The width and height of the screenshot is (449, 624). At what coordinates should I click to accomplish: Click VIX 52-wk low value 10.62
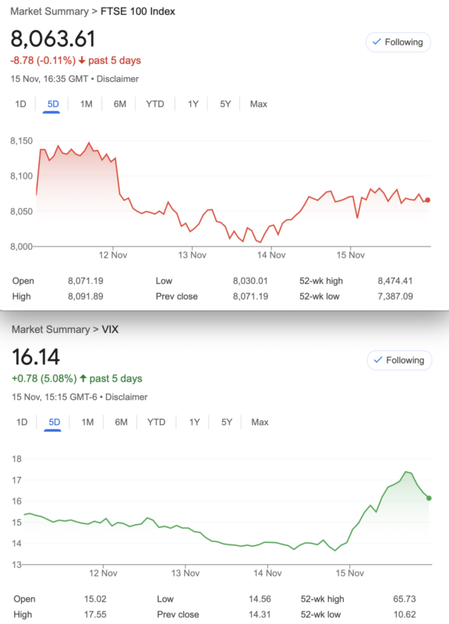point(405,615)
